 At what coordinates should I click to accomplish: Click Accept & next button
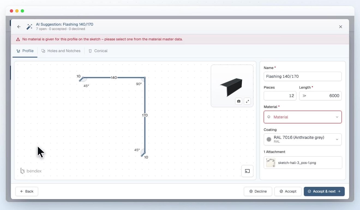(x=324, y=191)
